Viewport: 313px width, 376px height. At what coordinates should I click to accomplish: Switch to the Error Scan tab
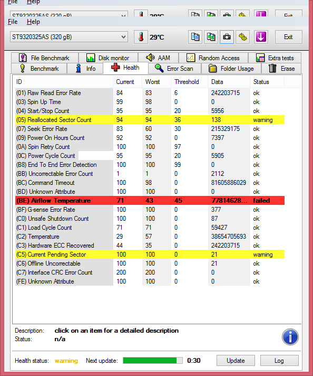[175, 69]
